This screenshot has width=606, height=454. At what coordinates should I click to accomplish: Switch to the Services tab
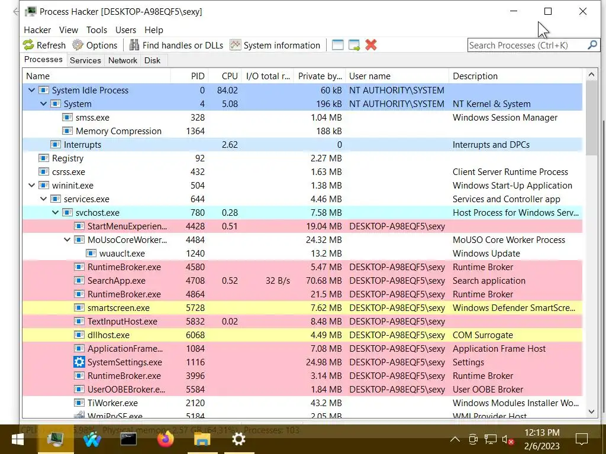(85, 61)
